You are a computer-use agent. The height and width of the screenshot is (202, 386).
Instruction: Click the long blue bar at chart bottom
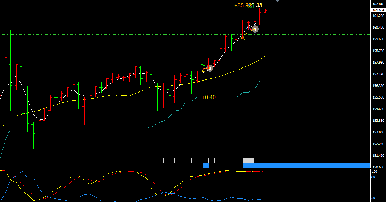[306, 165]
